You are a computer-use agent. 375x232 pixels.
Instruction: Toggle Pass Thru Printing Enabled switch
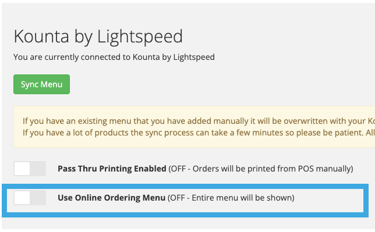30,169
